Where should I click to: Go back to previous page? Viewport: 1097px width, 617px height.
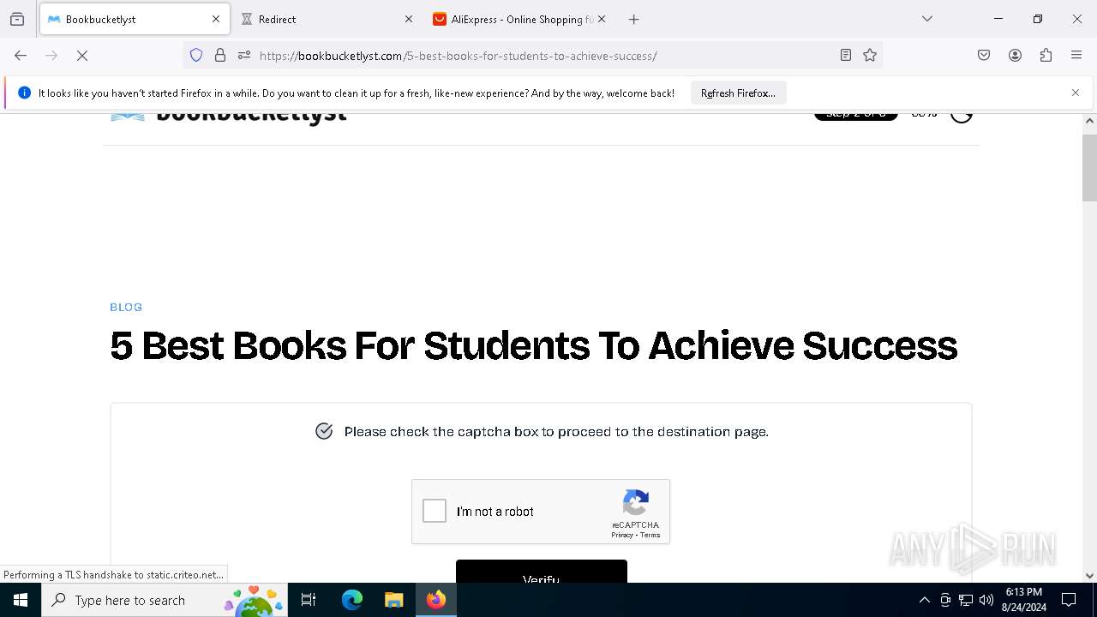tap(21, 56)
